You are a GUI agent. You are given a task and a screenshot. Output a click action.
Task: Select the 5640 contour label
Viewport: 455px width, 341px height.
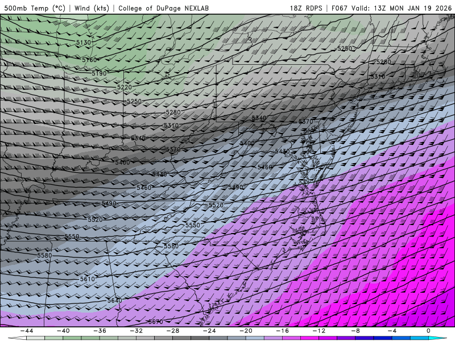[x=115, y=301]
